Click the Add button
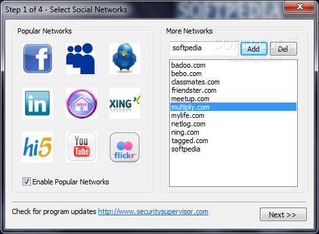This screenshot has height=234, width=319. (x=254, y=49)
